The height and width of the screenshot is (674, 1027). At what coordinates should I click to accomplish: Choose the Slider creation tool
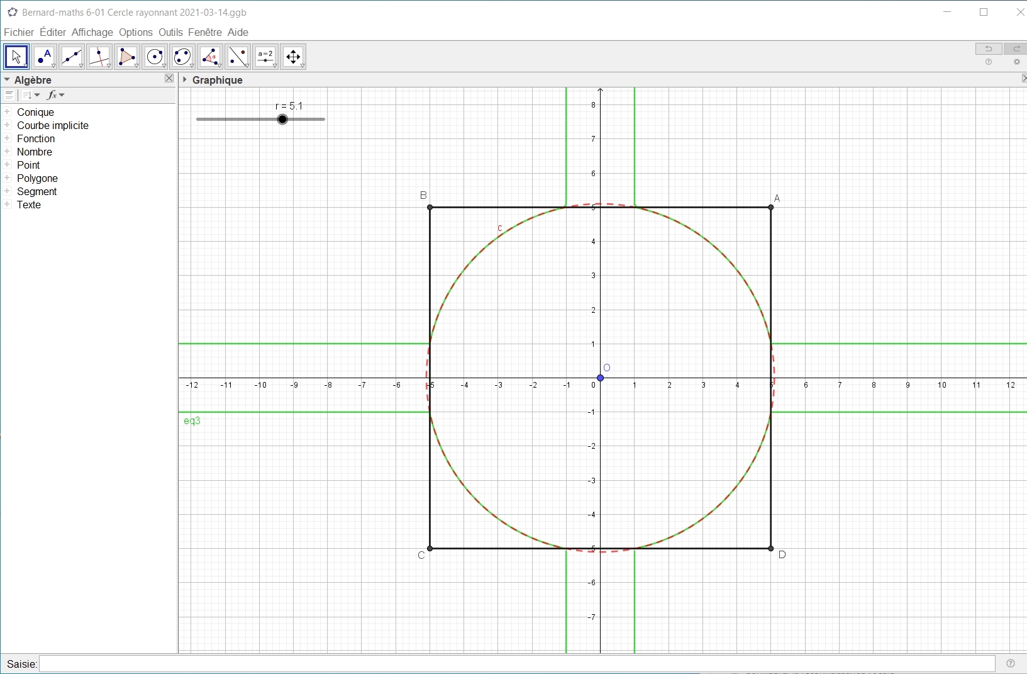point(266,57)
